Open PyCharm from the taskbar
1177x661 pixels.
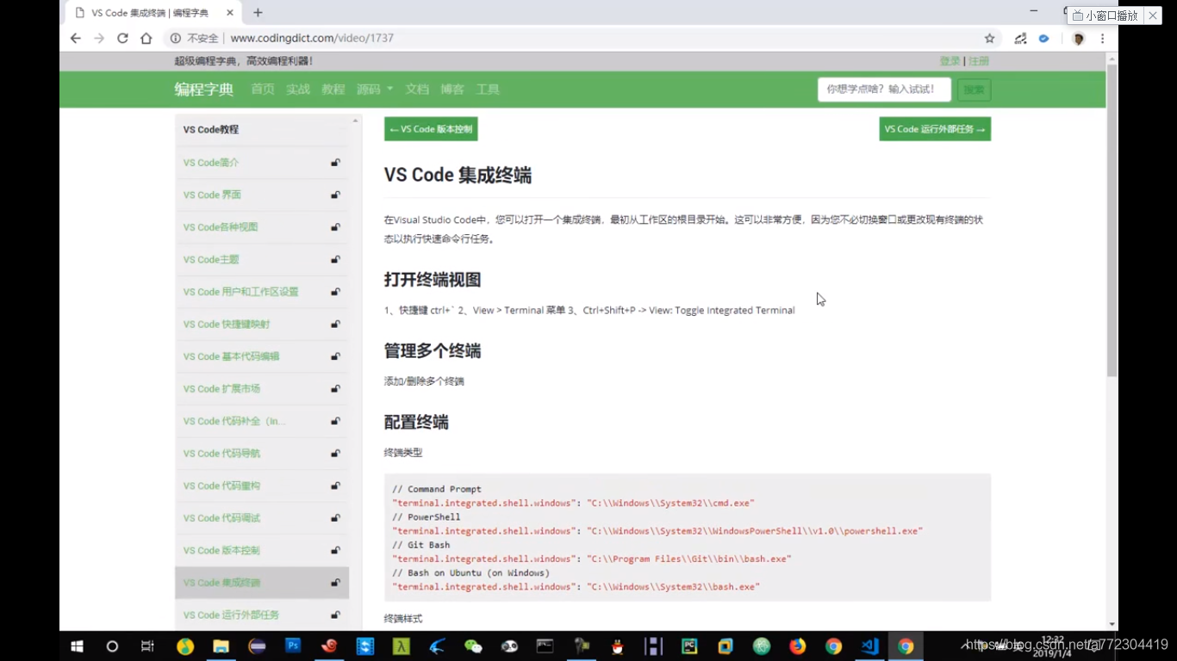click(x=689, y=646)
